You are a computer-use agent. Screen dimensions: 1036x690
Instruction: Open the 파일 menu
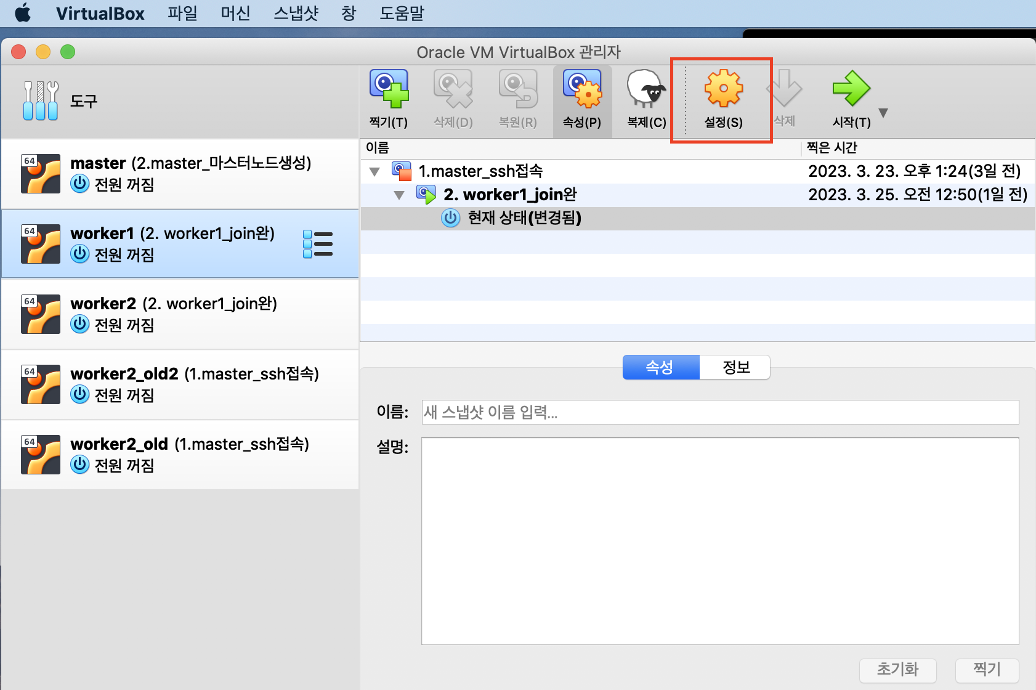(182, 13)
